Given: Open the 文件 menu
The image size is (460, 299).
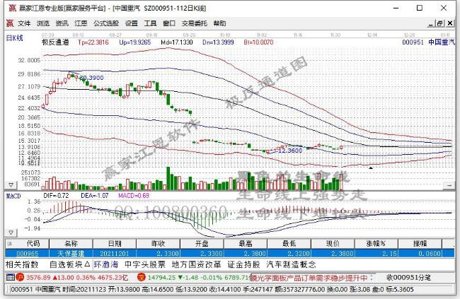Looking at the screenshot, I should pos(24,23).
